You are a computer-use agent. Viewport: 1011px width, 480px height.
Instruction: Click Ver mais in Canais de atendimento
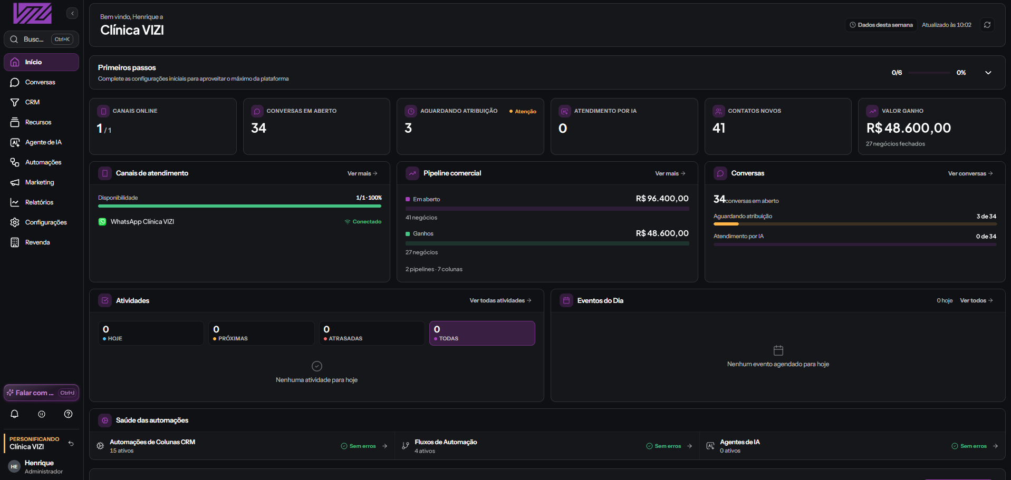click(x=362, y=173)
